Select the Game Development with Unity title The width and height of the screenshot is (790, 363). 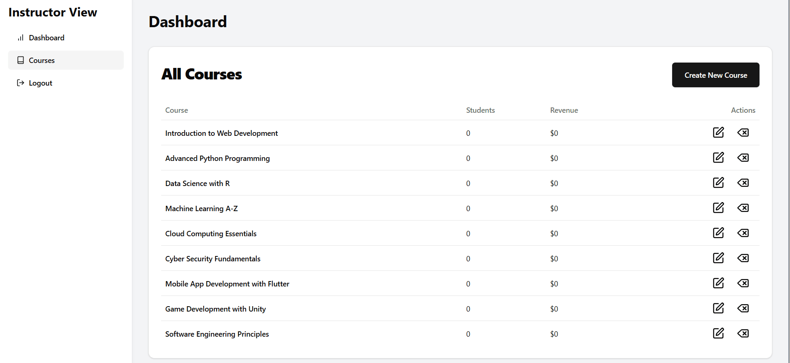[216, 309]
